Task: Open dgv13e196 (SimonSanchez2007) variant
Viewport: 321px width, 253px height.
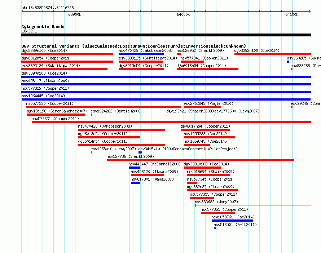Action: pos(56,115)
